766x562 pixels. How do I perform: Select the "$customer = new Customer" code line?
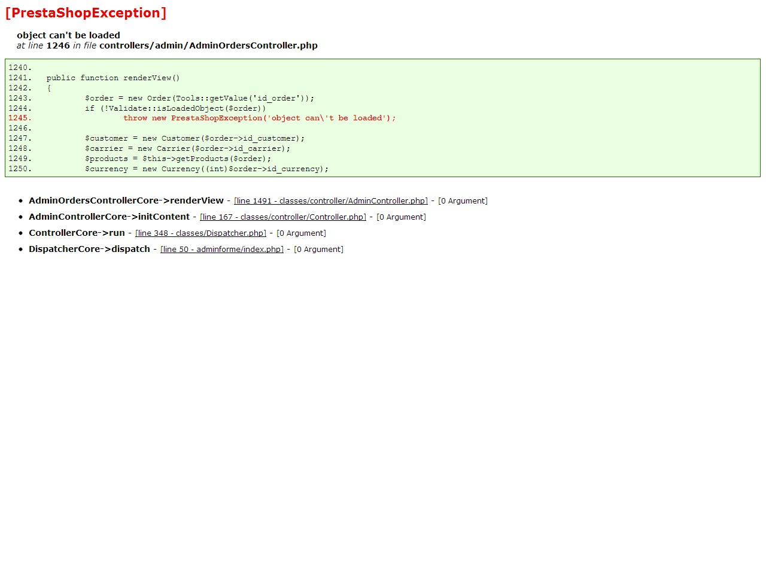pos(194,138)
